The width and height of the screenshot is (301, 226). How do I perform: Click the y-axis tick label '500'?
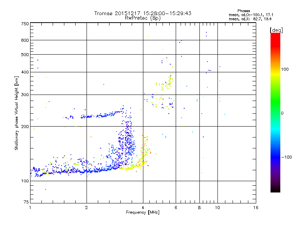tap(25, 55)
